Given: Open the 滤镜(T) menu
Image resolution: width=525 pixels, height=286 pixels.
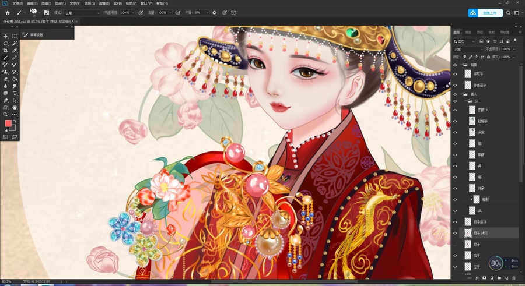Looking at the screenshot, I should tap(104, 3).
